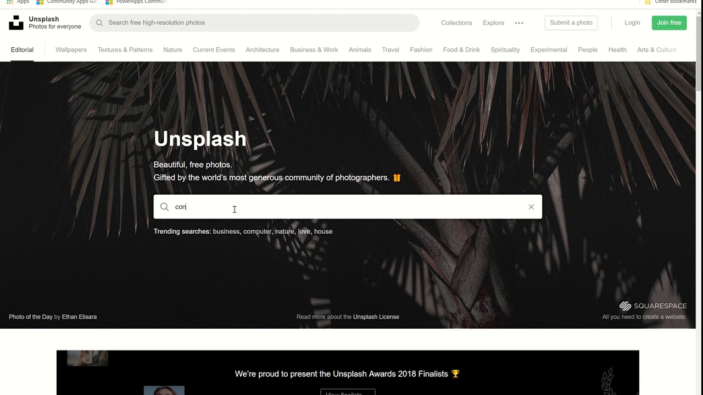Go to the Arts & Culture category
Screen dimensions: 703x395
pos(657,50)
